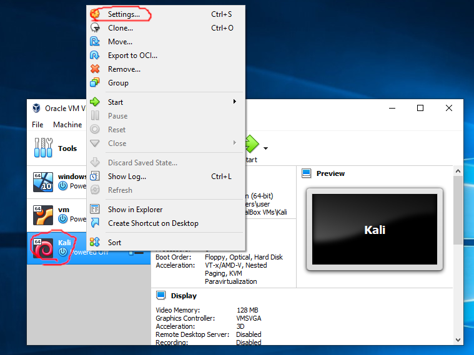Minimize the VirtualBox window
Image resolution: width=474 pixels, height=355 pixels.
pyautogui.click(x=392, y=108)
